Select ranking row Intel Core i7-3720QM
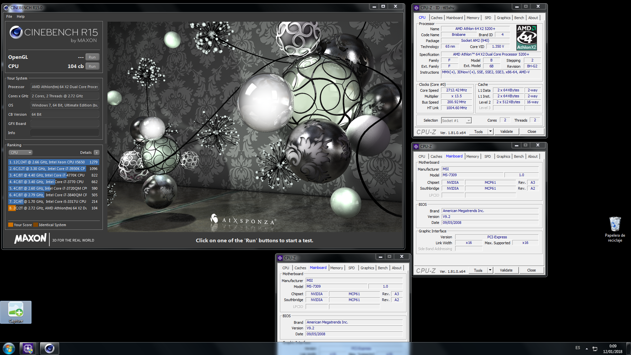Image resolution: width=631 pixels, height=355 pixels. (x=54, y=188)
